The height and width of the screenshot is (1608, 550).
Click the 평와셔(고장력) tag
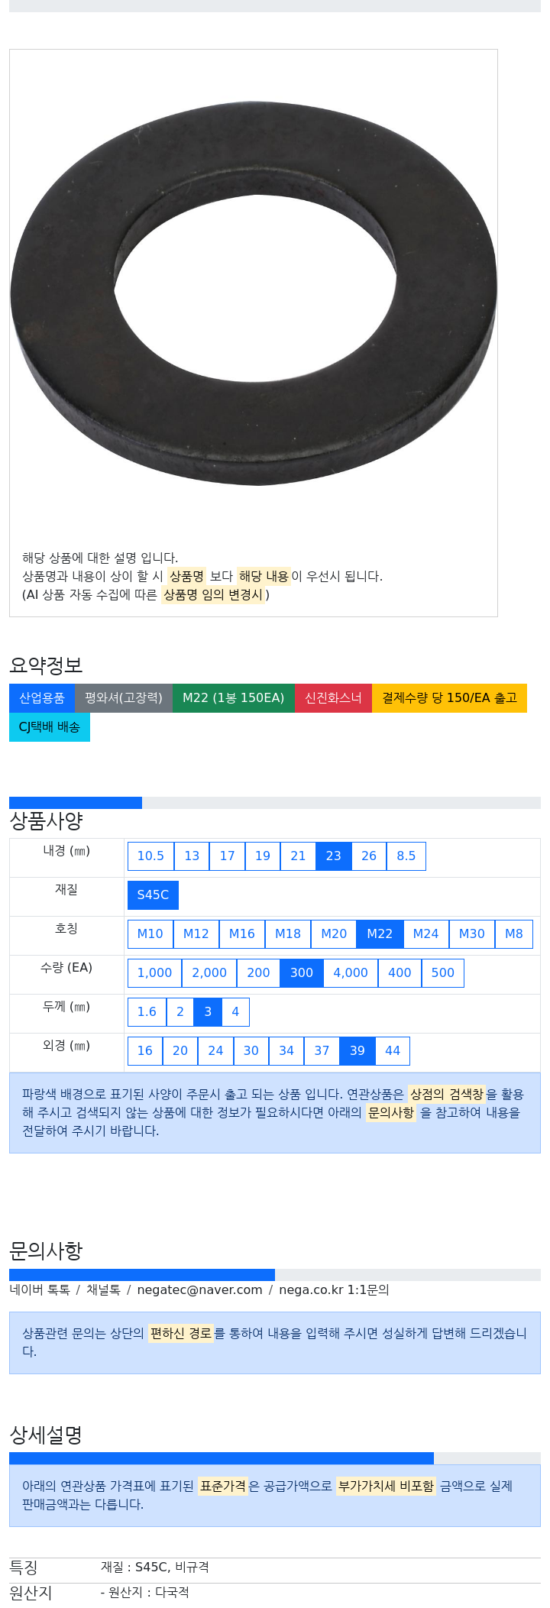click(x=124, y=698)
